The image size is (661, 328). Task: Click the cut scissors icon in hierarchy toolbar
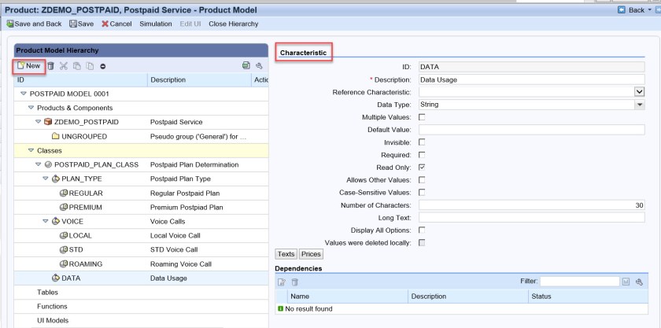[x=65, y=65]
